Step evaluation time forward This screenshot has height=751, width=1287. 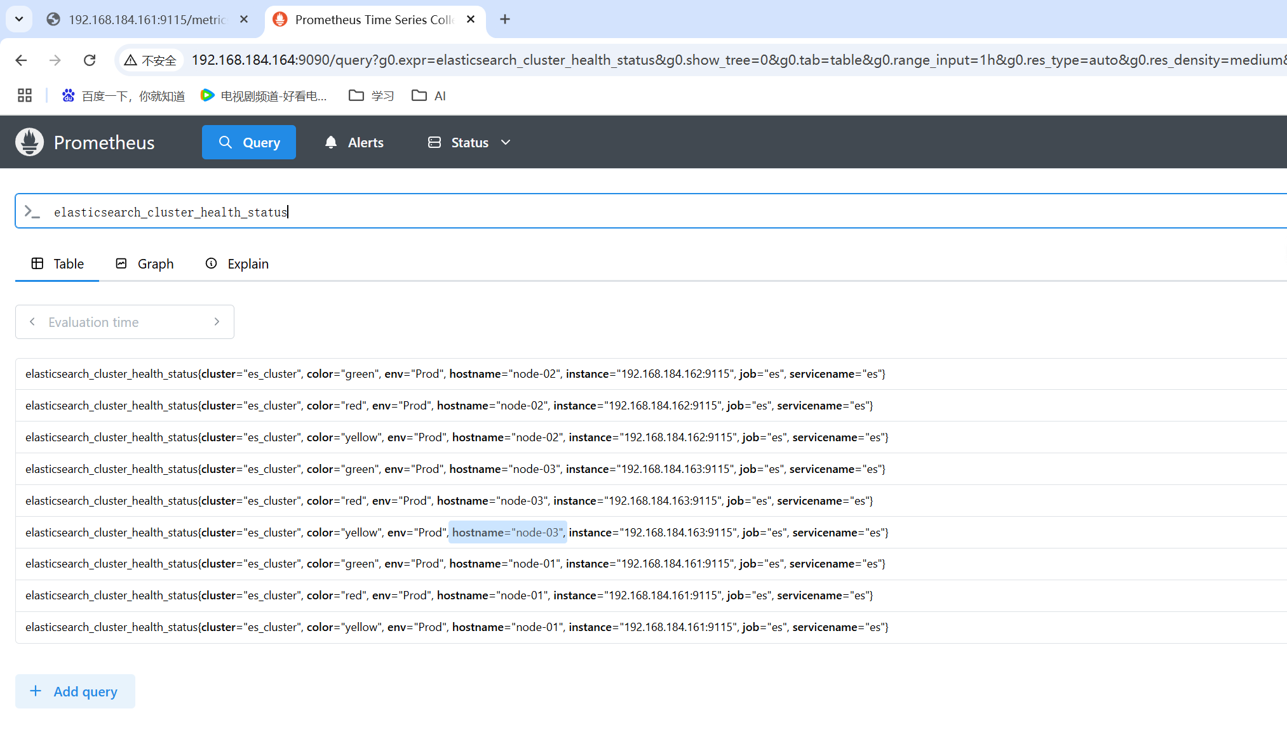pos(217,322)
